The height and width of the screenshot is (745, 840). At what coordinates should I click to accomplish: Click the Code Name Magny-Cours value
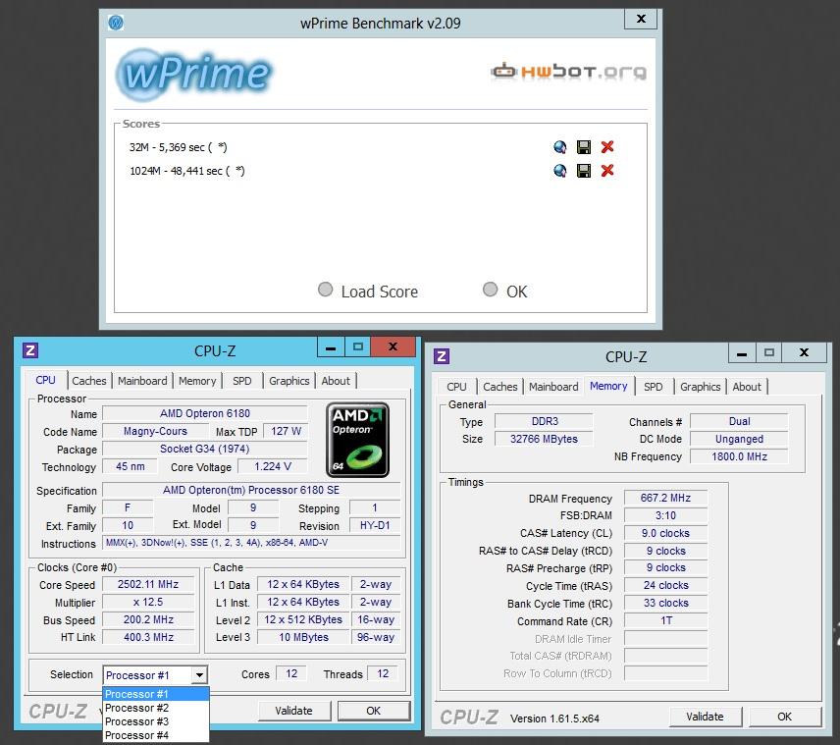pos(155,431)
